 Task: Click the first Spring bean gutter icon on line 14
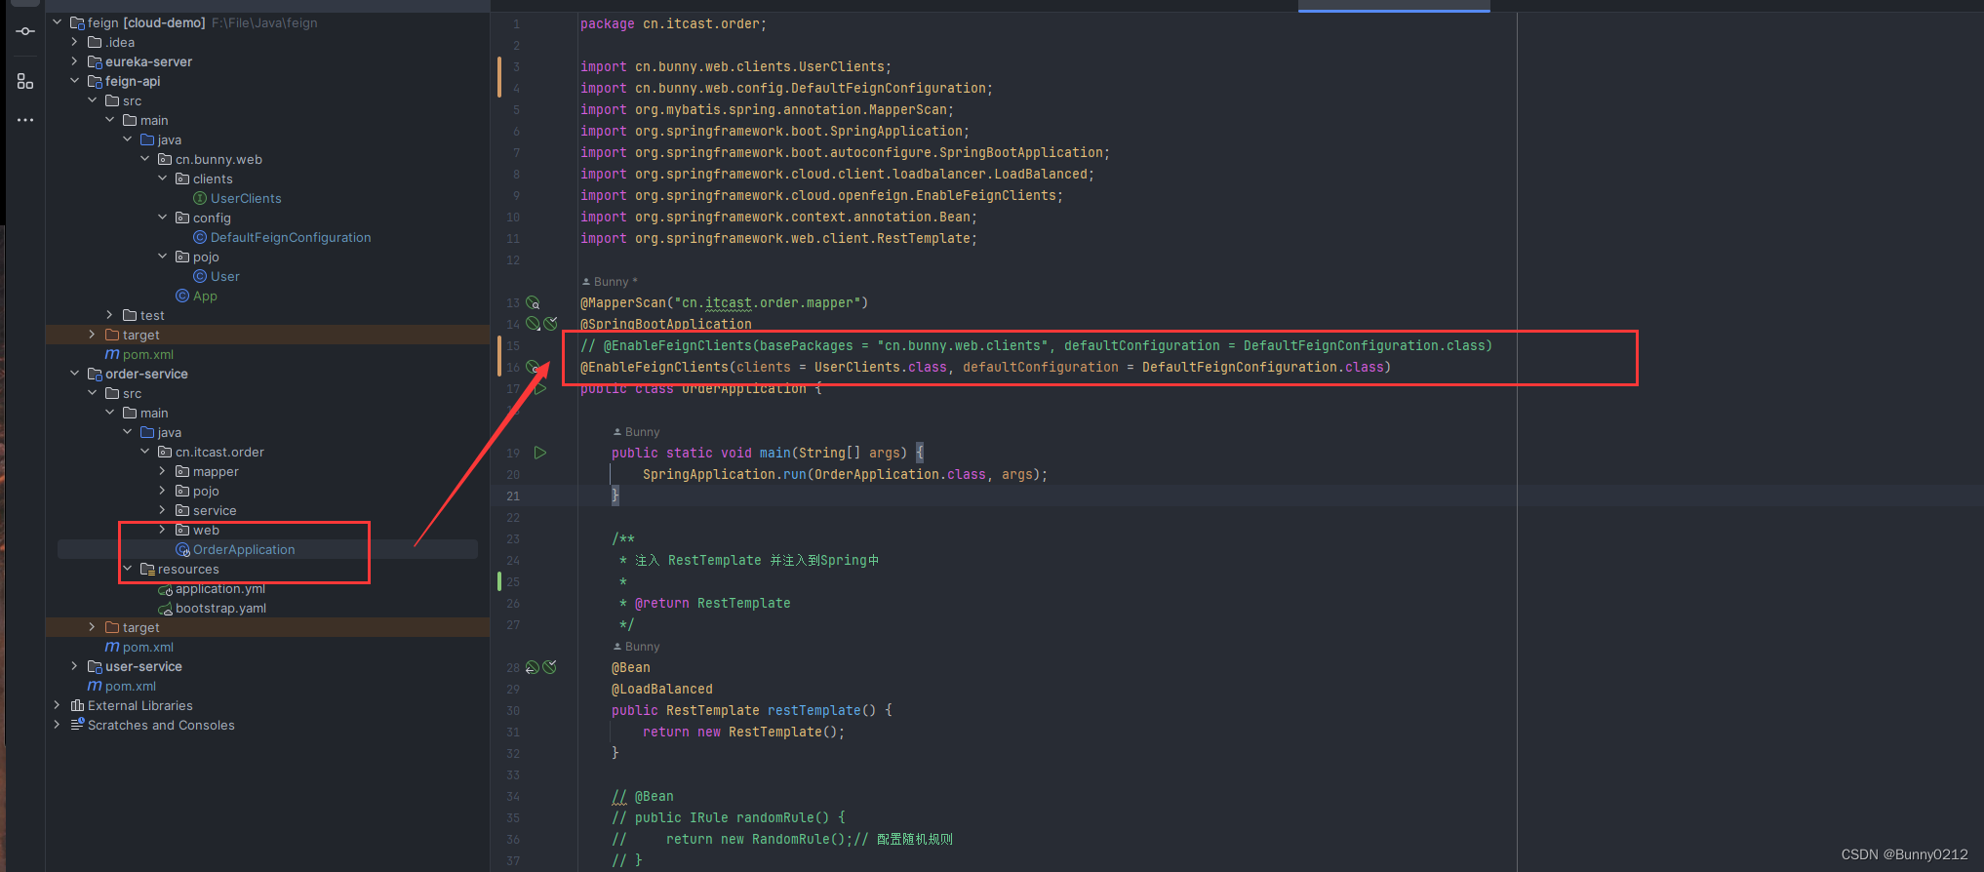pyautogui.click(x=533, y=324)
